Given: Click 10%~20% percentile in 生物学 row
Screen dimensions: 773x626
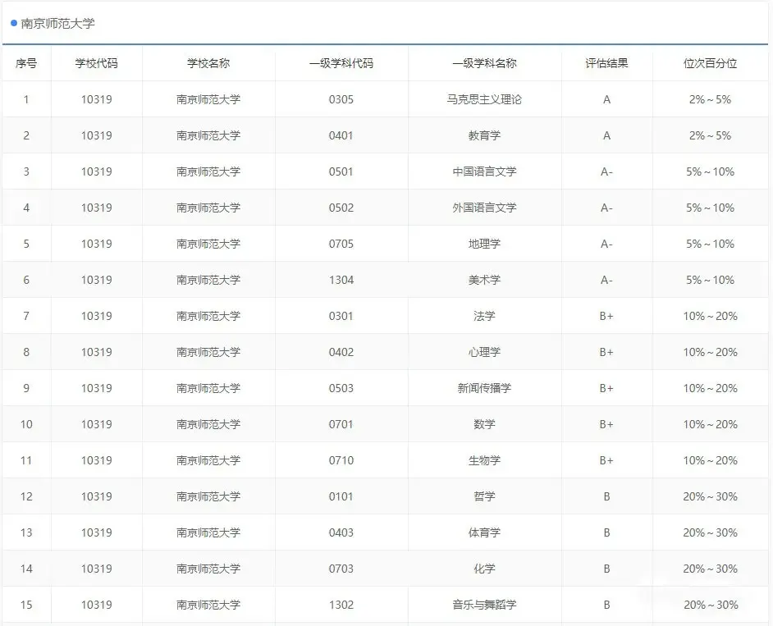Looking at the screenshot, I should pyautogui.click(x=711, y=460).
